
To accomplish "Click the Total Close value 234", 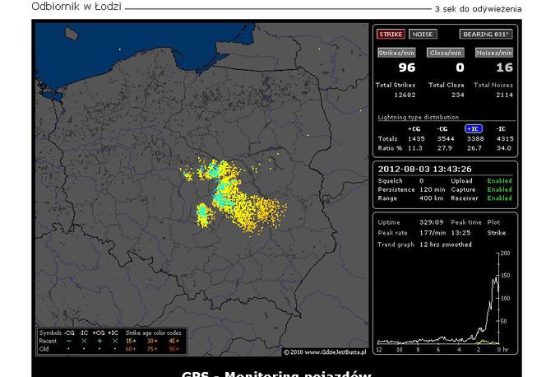I will click(458, 95).
